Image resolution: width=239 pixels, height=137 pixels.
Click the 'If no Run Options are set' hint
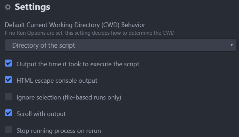pyautogui.click(x=90, y=33)
